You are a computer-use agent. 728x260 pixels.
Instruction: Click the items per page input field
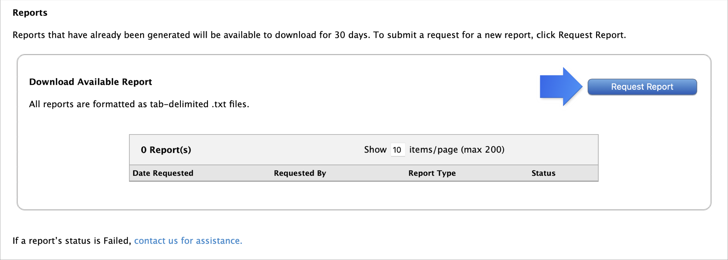397,150
